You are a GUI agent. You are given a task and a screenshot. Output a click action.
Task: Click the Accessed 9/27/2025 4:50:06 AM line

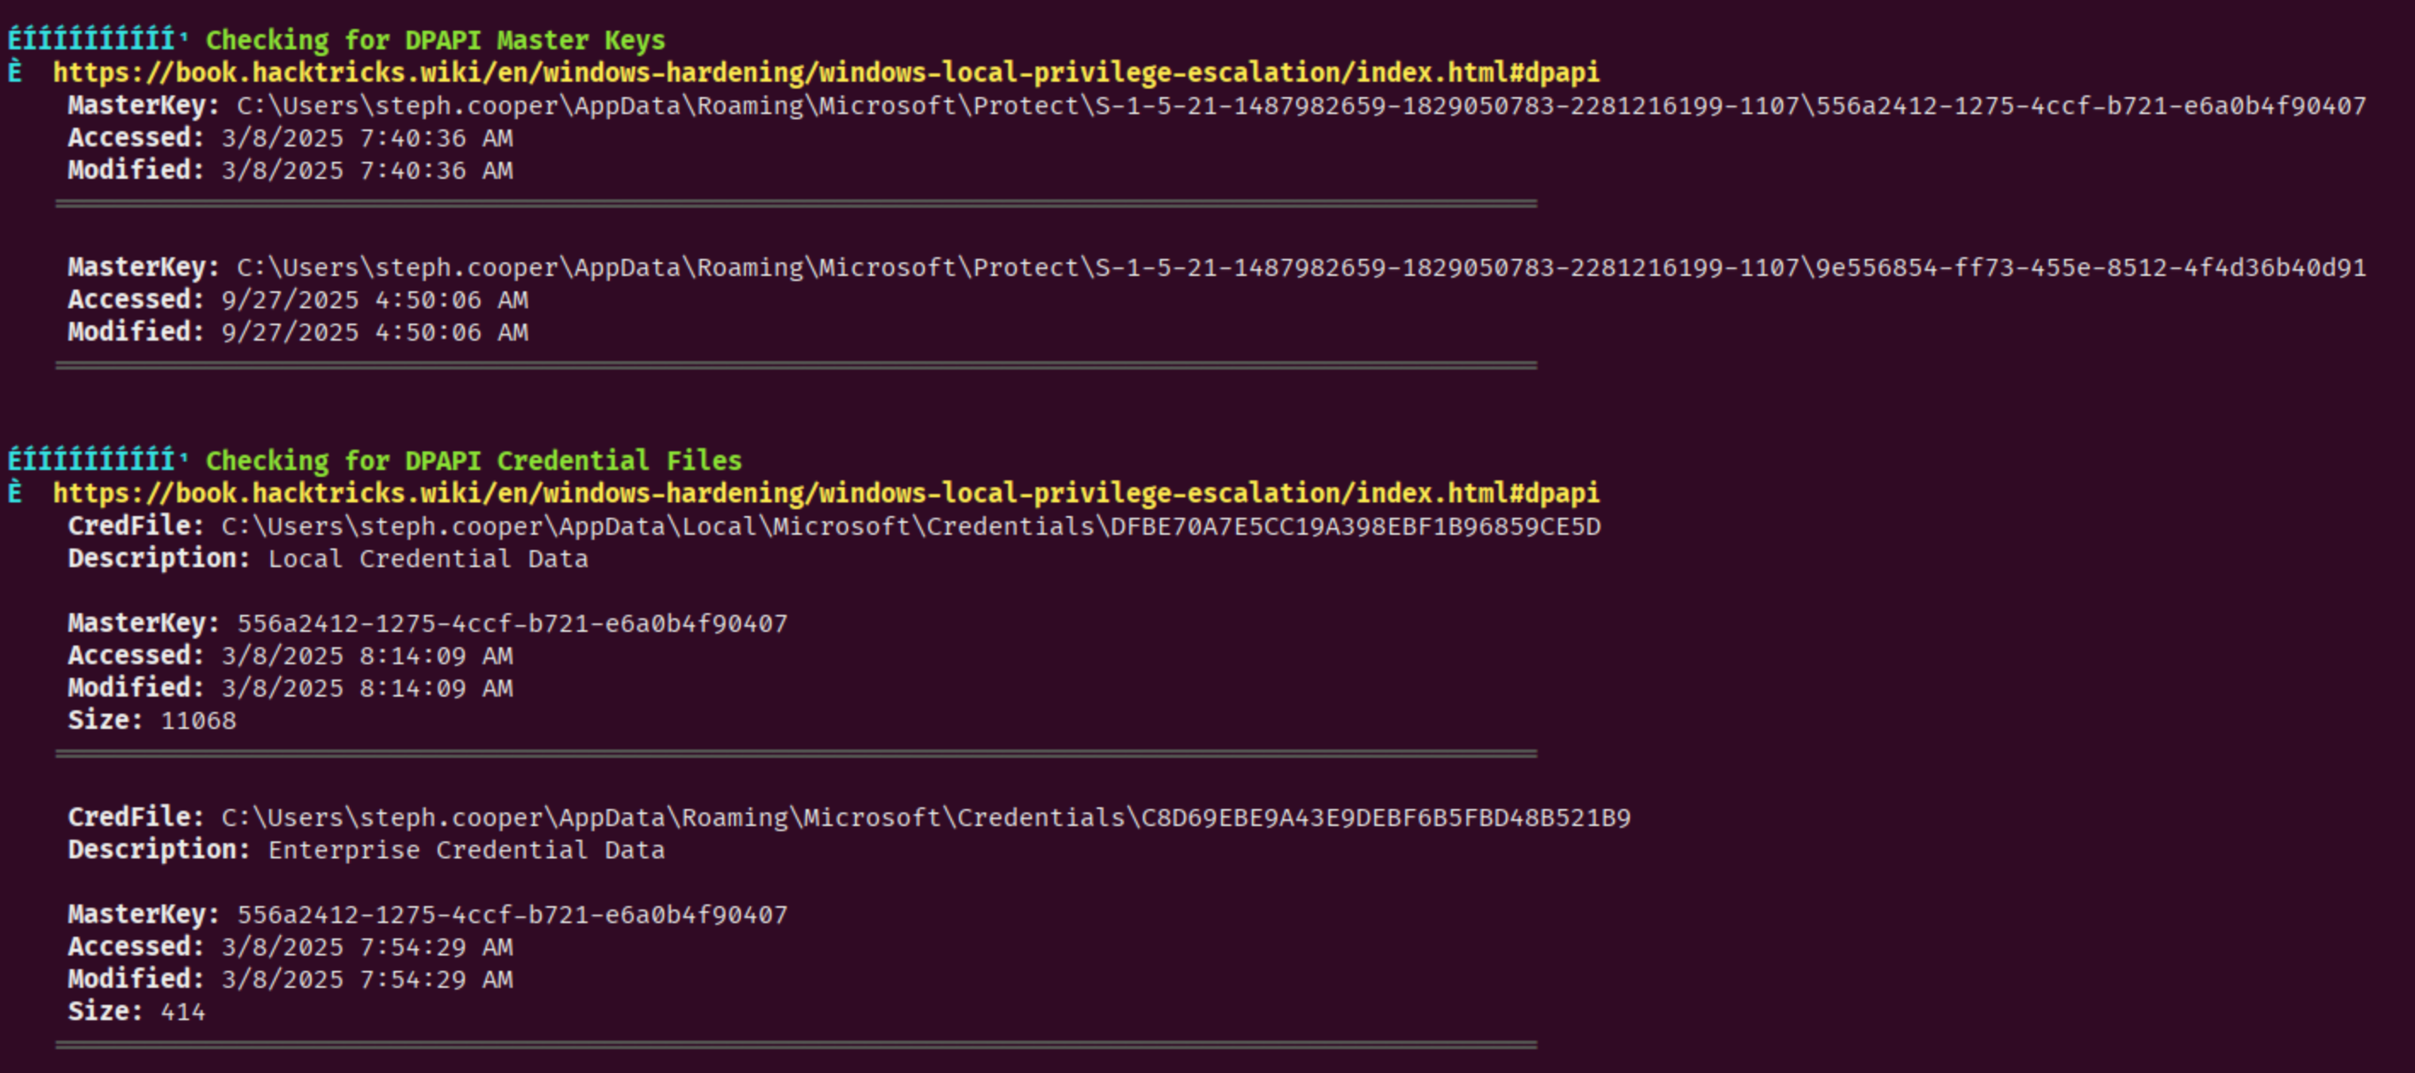point(374,300)
